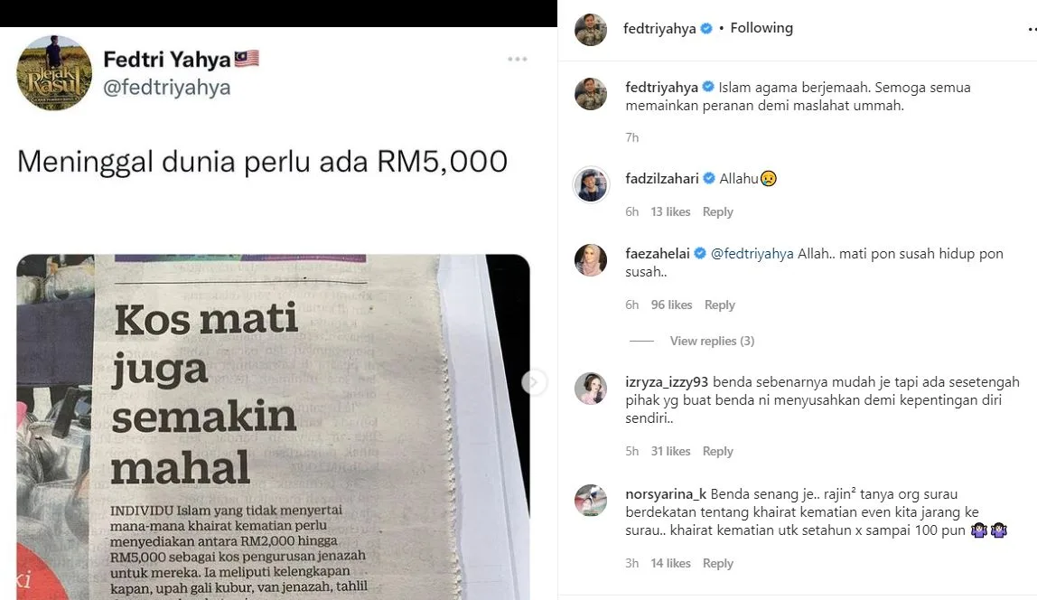
Task: Reply to fadzilzahari's Allahu comment
Action: pyautogui.click(x=717, y=211)
